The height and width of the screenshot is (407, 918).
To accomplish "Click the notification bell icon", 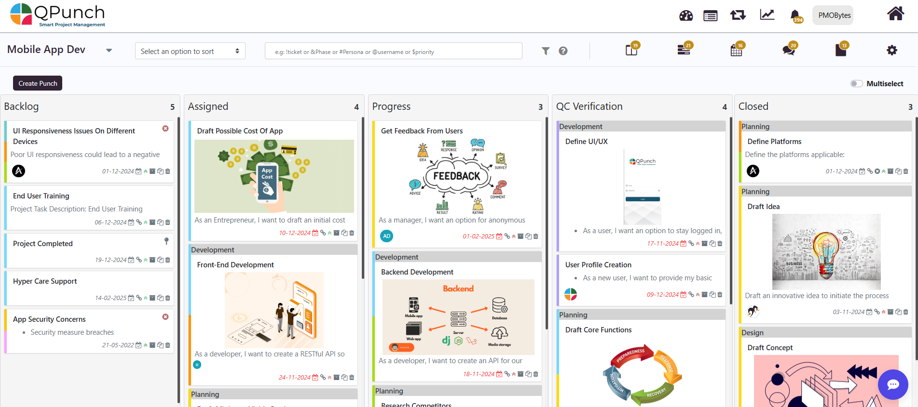I will [795, 15].
